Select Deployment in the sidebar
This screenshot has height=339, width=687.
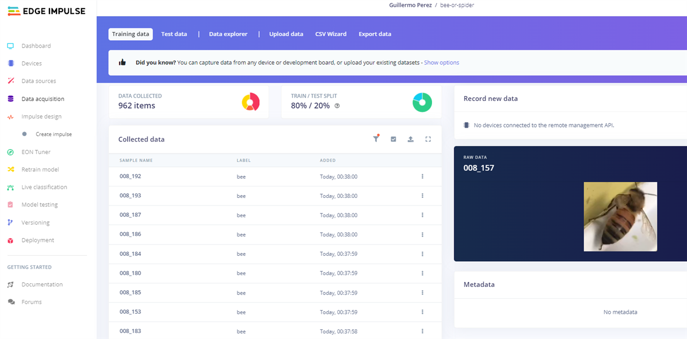[x=38, y=240]
